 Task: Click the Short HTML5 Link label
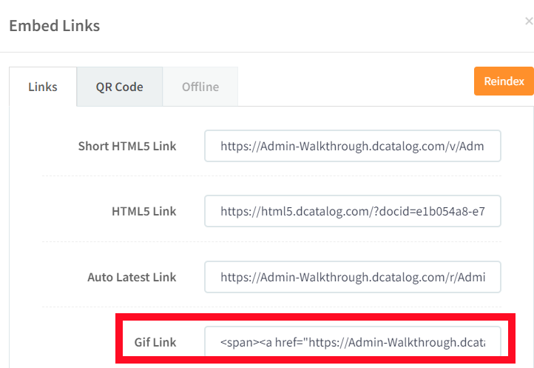127,146
